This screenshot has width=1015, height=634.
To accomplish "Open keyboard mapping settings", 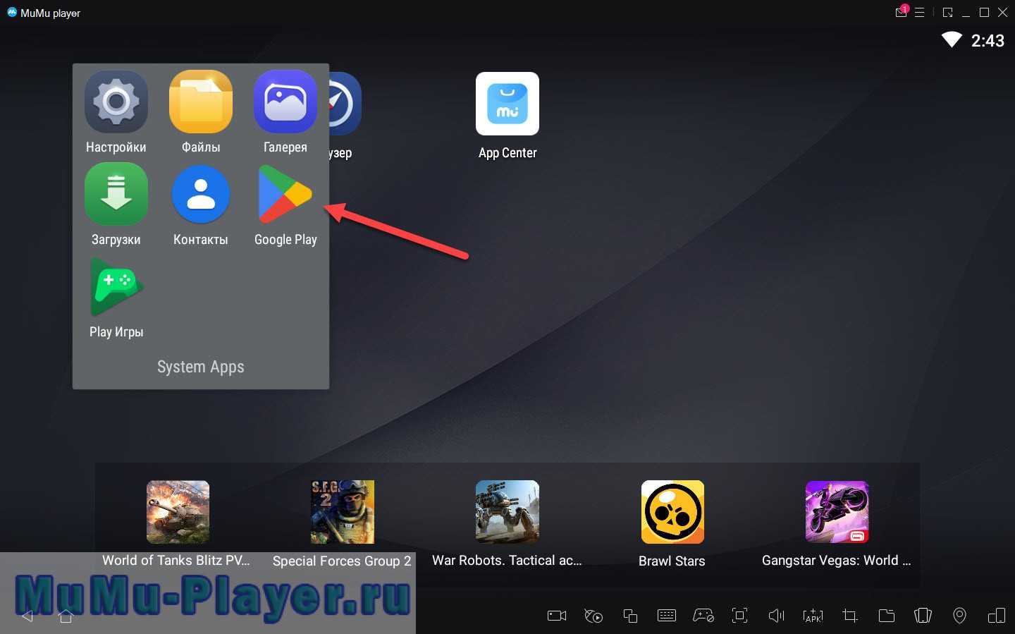I will 667,616.
